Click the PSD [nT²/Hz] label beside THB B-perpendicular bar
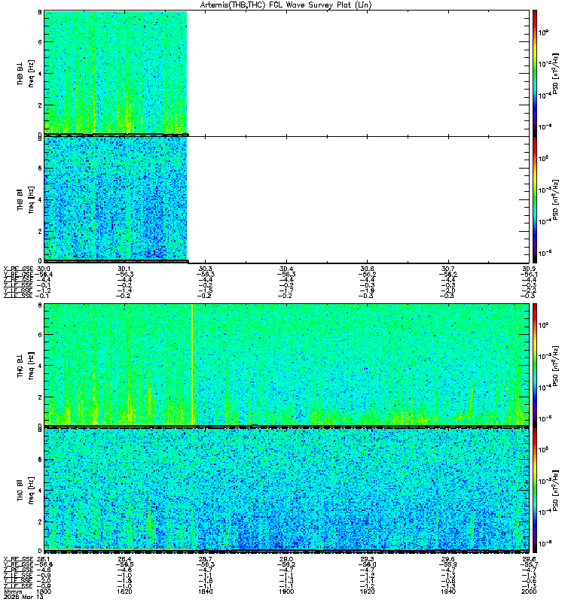 [555, 74]
